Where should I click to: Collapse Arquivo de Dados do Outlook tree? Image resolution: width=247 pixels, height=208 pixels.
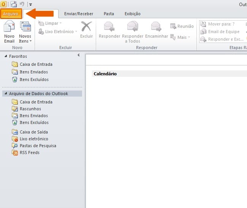[5, 94]
